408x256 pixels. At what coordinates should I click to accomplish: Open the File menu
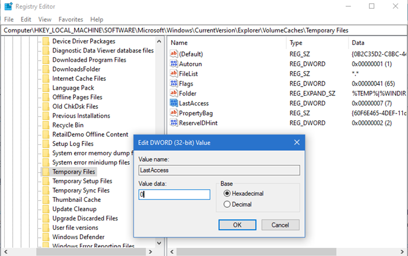coord(9,19)
